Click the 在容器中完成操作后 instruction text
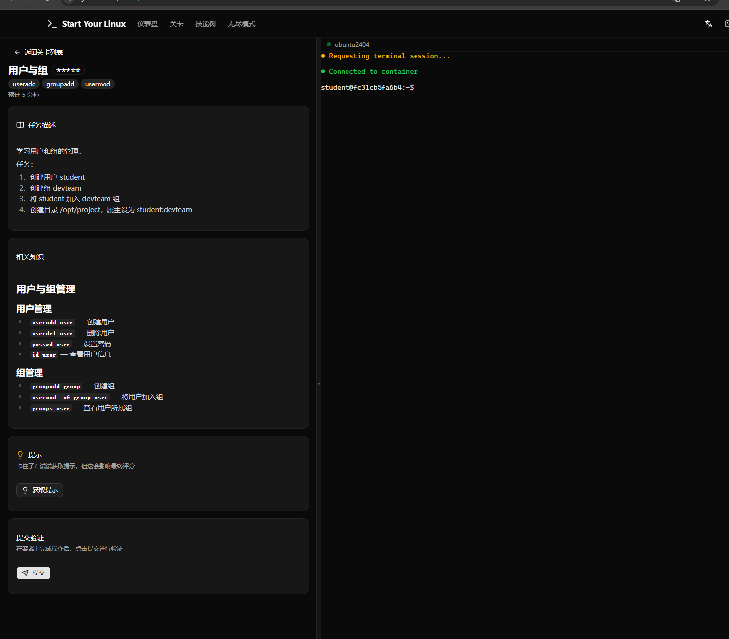The height and width of the screenshot is (639, 729). coord(69,548)
